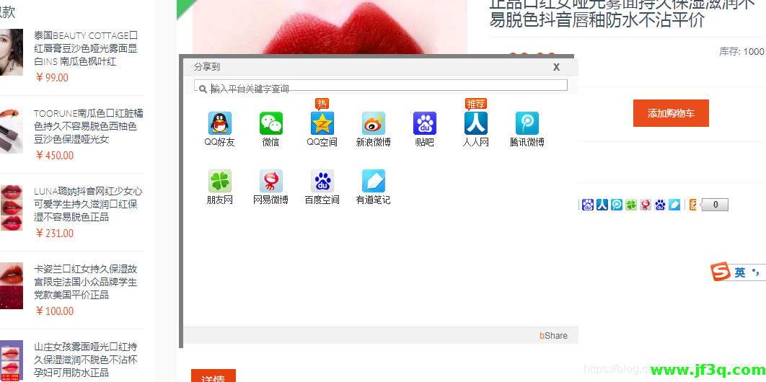Pick 人人网 in the share dialog

[476, 124]
